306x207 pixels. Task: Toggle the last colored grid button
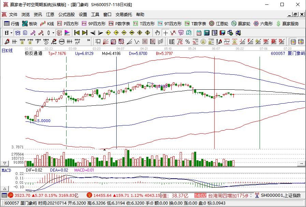pos(301,41)
